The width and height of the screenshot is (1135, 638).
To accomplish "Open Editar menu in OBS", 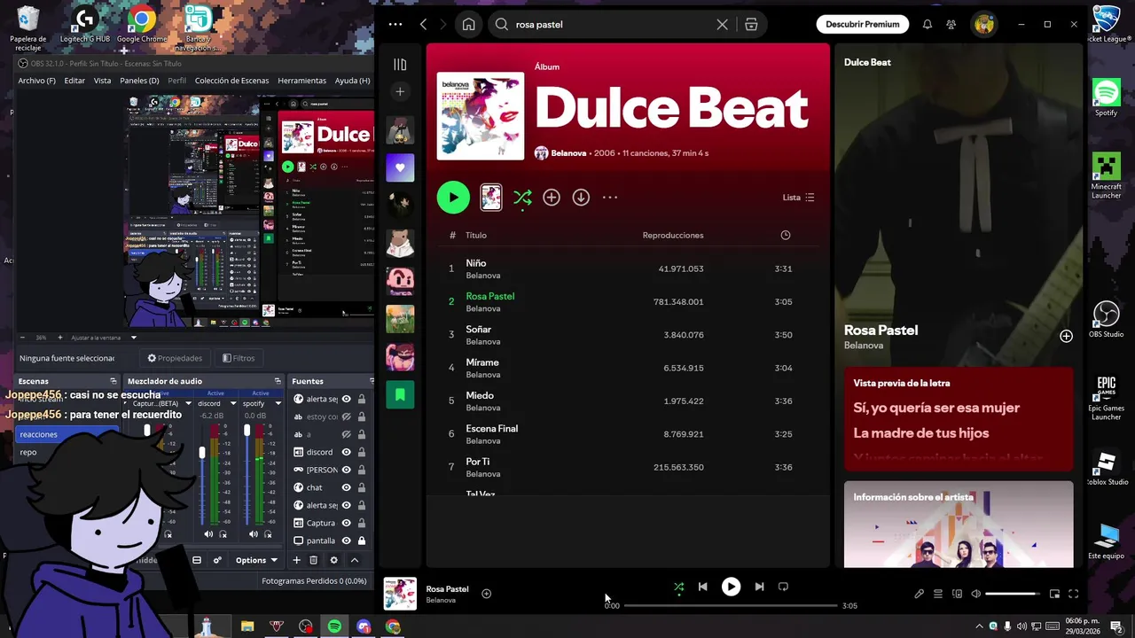I will tap(74, 81).
